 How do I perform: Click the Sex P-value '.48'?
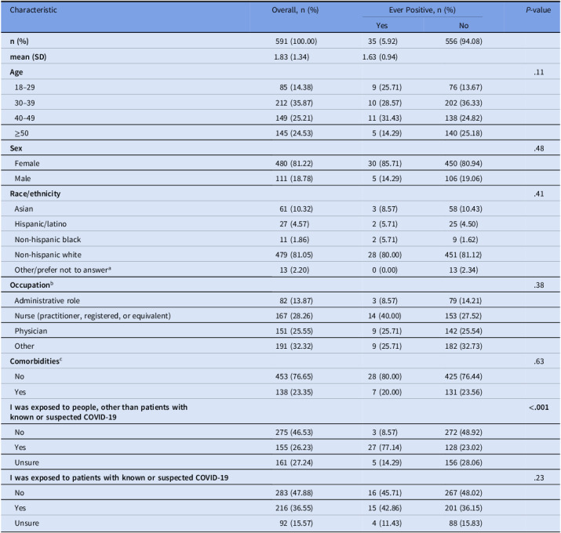[539, 148]
